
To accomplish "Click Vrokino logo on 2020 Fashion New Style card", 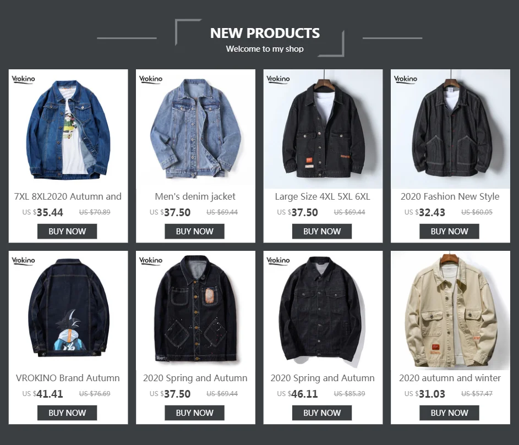I will 406,79.
